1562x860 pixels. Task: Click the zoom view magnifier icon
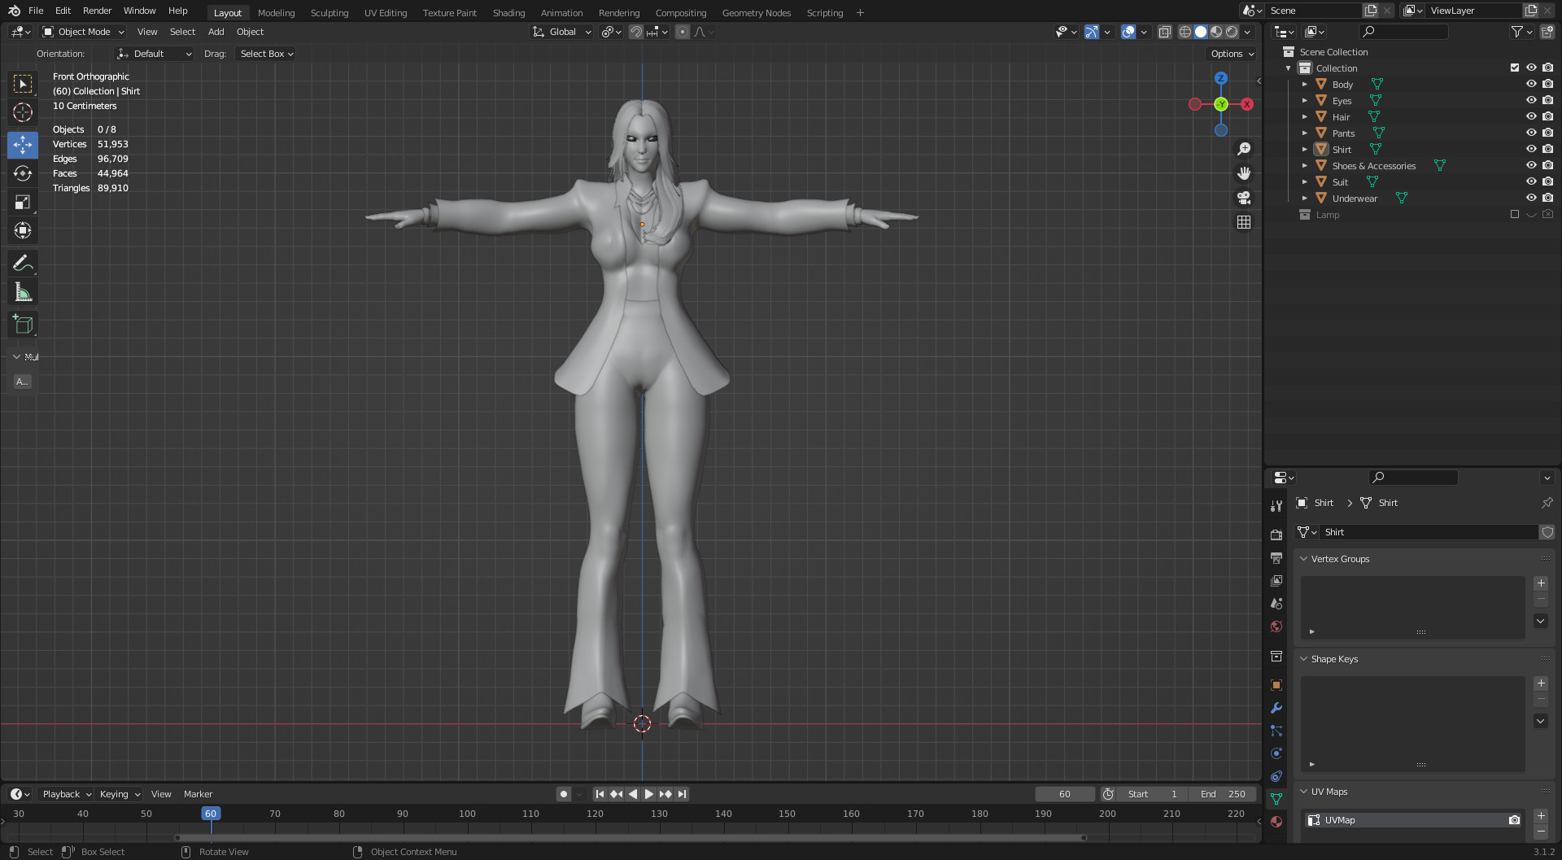[1244, 149]
